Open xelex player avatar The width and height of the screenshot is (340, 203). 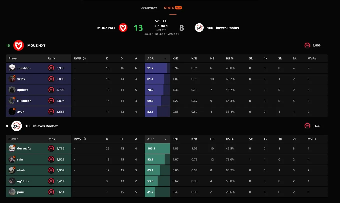coord(12,79)
